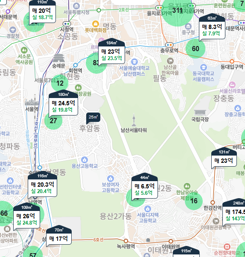Select the 순천향대학교 hospital cross icon
The width and height of the screenshot is (245, 257).
[227, 247]
